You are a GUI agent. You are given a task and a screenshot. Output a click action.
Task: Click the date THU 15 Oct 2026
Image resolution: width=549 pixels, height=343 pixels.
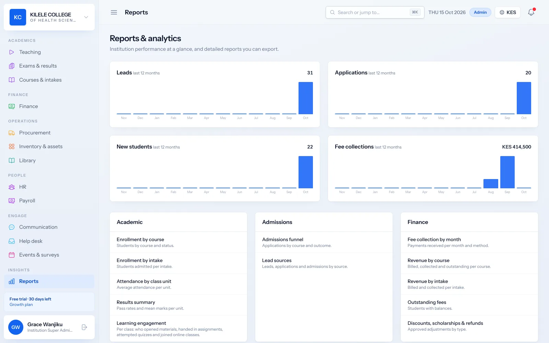click(x=447, y=12)
